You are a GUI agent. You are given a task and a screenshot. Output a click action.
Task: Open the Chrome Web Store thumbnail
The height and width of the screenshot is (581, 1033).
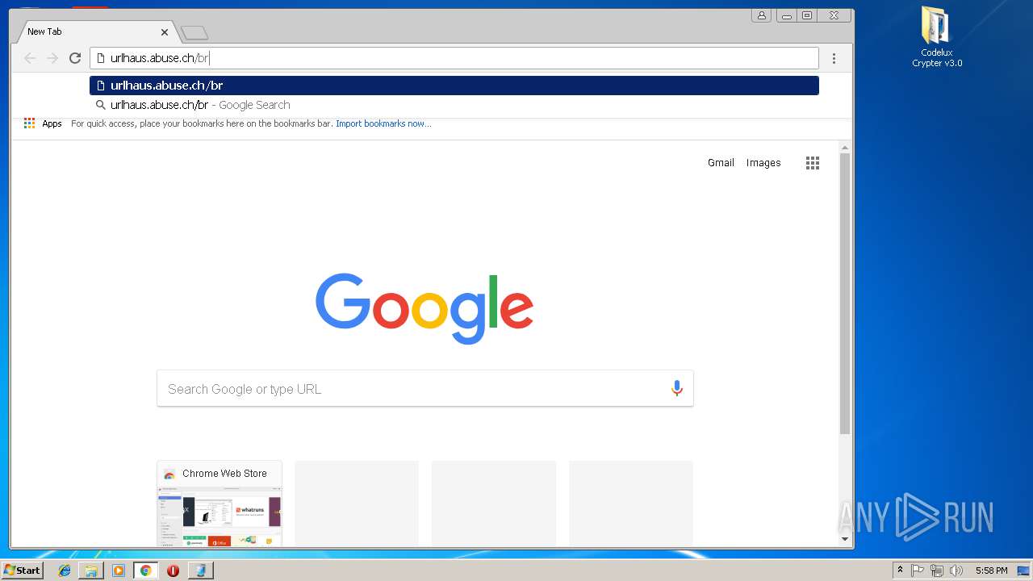coord(220,504)
